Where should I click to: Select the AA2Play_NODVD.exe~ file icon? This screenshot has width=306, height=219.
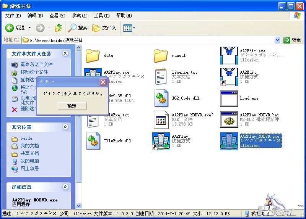coord(161,120)
